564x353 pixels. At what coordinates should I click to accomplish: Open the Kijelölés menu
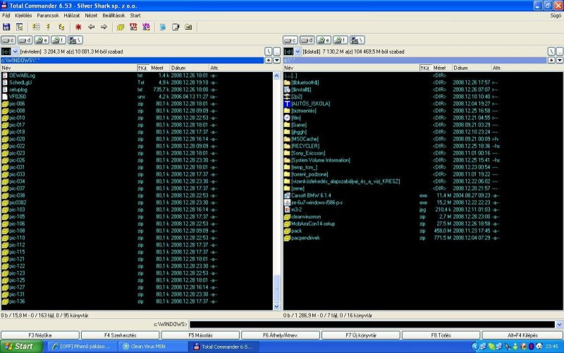pyautogui.click(x=23, y=16)
